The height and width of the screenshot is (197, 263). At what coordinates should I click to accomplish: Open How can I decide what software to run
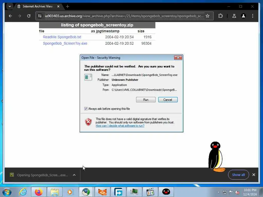tap(120, 126)
